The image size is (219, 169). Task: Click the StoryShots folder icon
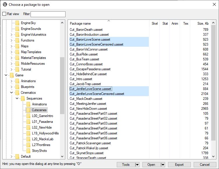[x=28, y=151]
